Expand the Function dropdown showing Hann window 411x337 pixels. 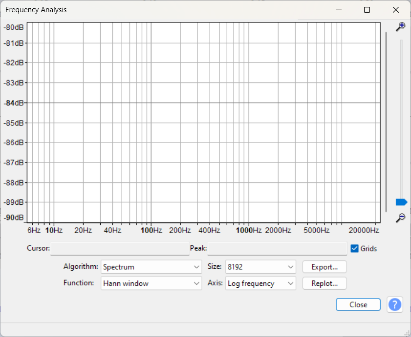coord(151,283)
